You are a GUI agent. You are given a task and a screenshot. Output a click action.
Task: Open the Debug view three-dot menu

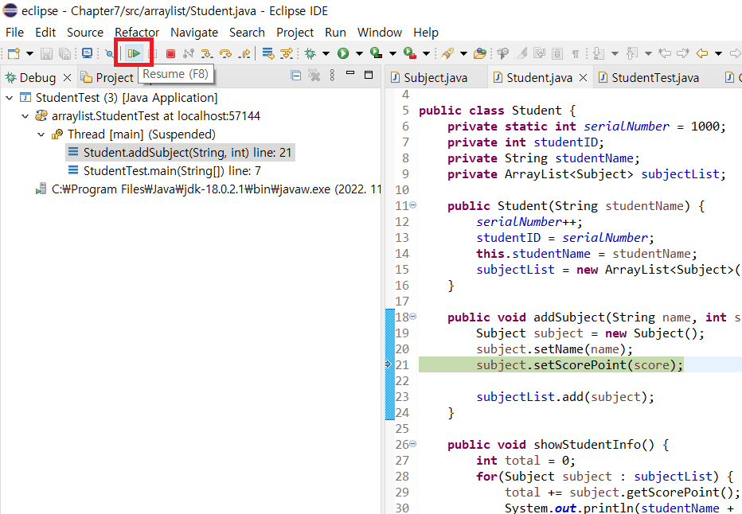332,75
